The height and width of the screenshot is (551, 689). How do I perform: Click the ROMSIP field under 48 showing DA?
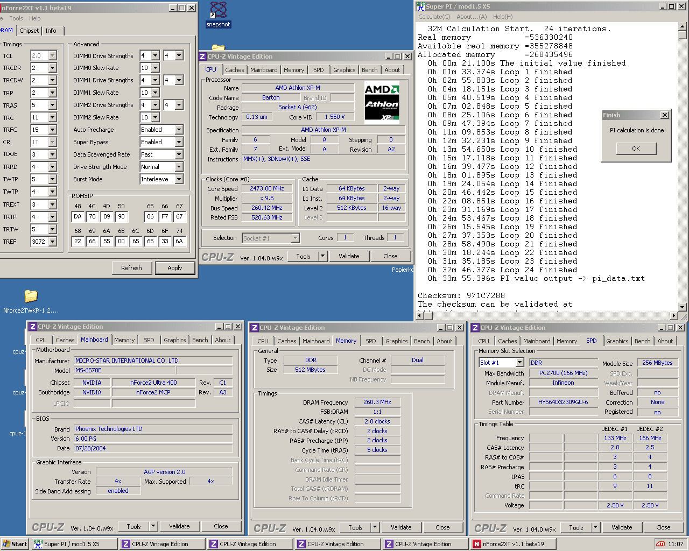point(78,216)
